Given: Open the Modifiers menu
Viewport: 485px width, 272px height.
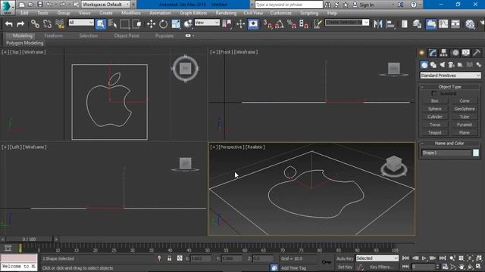Looking at the screenshot, I should [x=131, y=13].
